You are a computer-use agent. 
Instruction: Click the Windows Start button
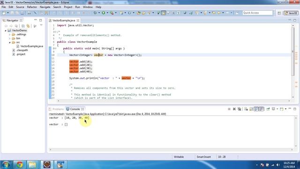pyautogui.click(x=6, y=165)
